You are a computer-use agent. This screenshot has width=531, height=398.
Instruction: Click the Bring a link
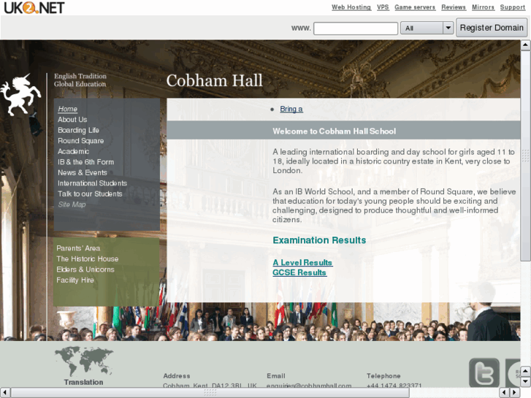click(x=291, y=109)
